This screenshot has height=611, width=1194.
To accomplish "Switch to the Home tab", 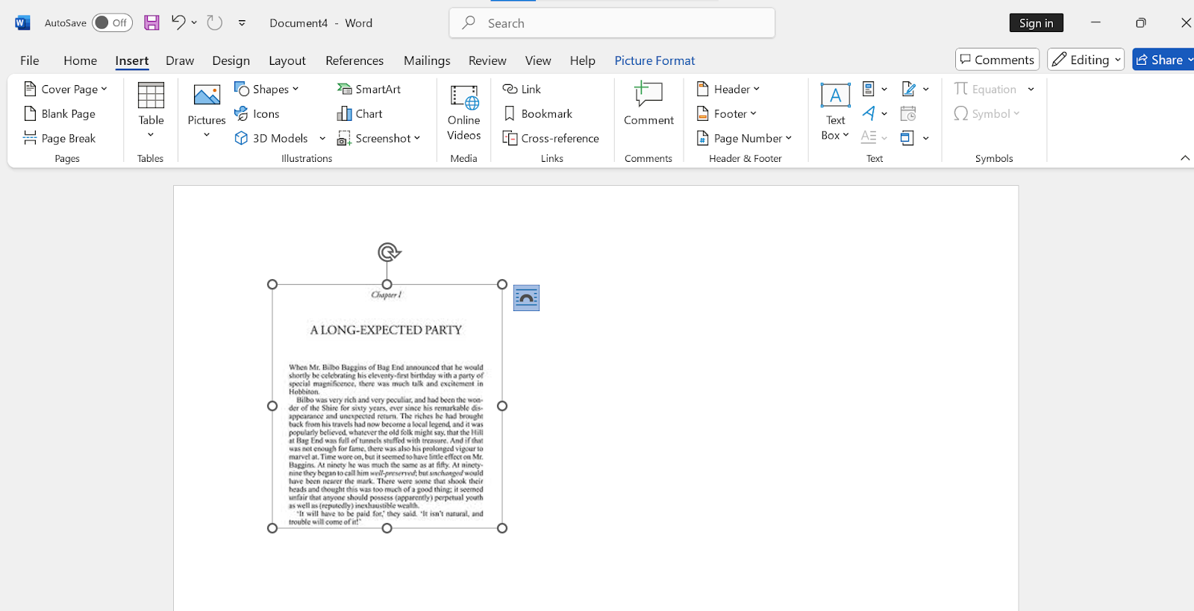I will pyautogui.click(x=80, y=60).
